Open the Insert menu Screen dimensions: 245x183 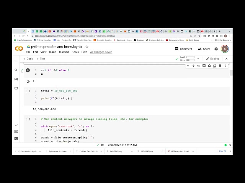[x=53, y=52]
